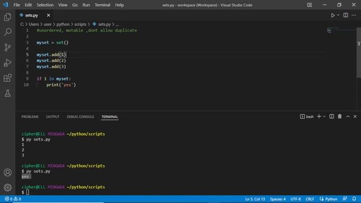Click the highlighted 'yes' terminal output

[26, 176]
